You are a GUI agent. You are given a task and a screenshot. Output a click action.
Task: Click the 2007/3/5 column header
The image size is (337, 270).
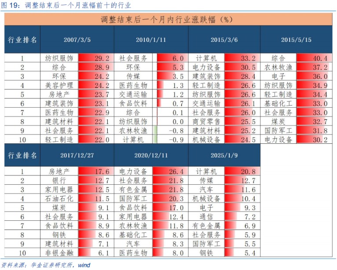tap(77, 40)
